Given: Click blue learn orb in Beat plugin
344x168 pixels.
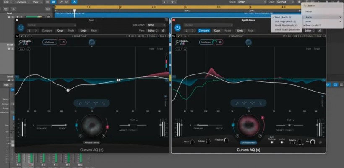Looking at the screenshot, I should point(92,42).
